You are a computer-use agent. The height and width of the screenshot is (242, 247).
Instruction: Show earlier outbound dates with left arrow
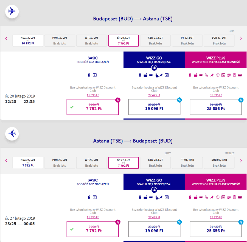click(7, 38)
